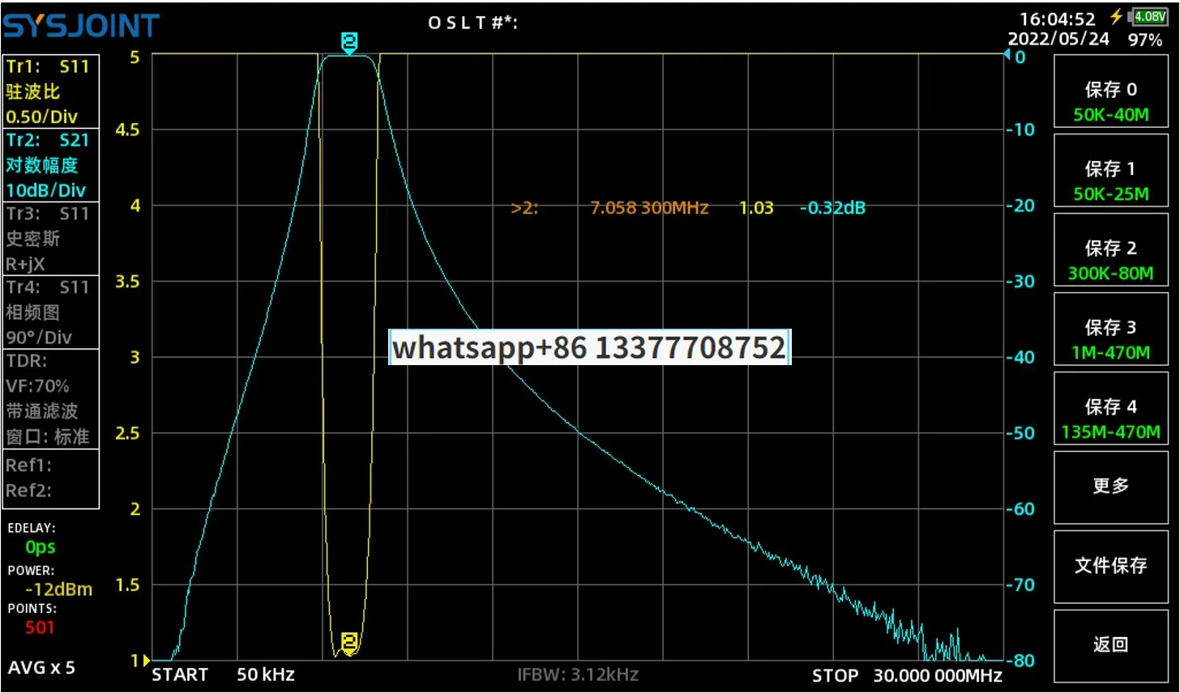Image resolution: width=1180 pixels, height=693 pixels.
Task: Open the 更多 (More) menu
Action: [x=1110, y=487]
